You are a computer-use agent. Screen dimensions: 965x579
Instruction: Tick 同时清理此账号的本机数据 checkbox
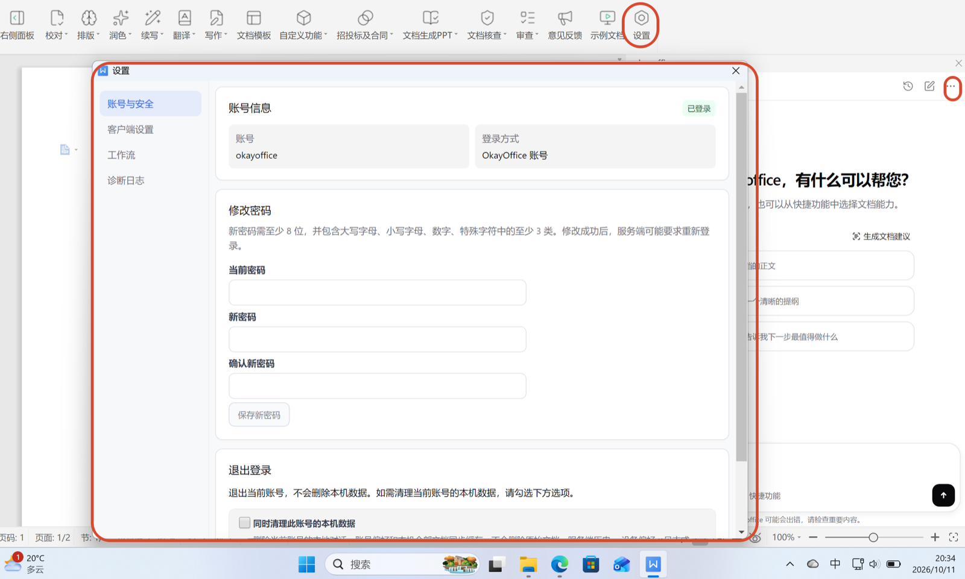tap(244, 523)
